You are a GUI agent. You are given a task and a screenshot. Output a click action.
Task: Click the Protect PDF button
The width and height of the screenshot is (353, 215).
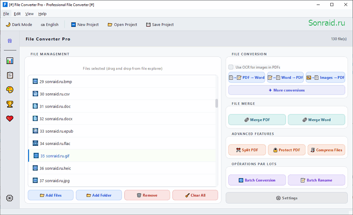tap(287, 150)
